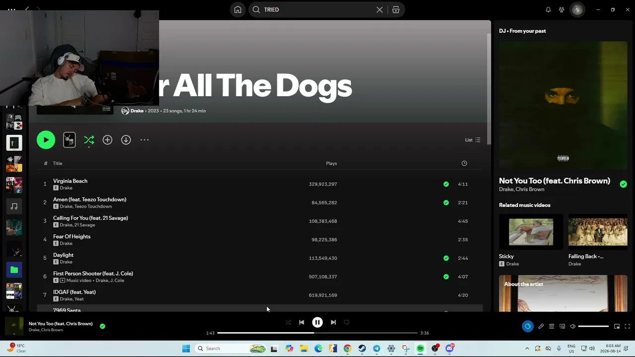
Task: Toggle saved checkmark for Virginia Beach
Action: click(x=446, y=184)
